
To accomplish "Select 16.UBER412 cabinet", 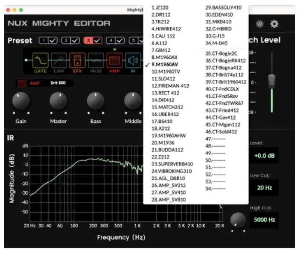I will [x=165, y=114].
